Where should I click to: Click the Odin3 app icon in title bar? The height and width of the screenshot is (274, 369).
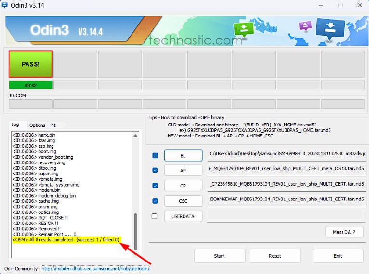pyautogui.click(x=4, y=5)
